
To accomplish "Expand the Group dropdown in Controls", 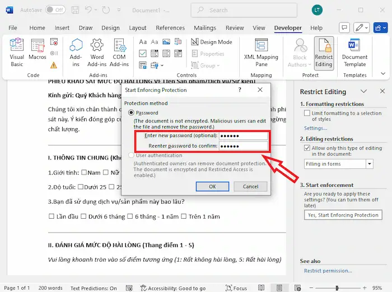I will pyautogui.click(x=208, y=65).
